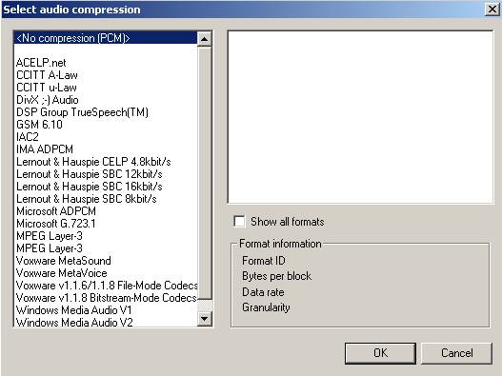Image resolution: width=502 pixels, height=376 pixels.
Task: Dismiss dialog with the Cancel button
Action: (456, 353)
